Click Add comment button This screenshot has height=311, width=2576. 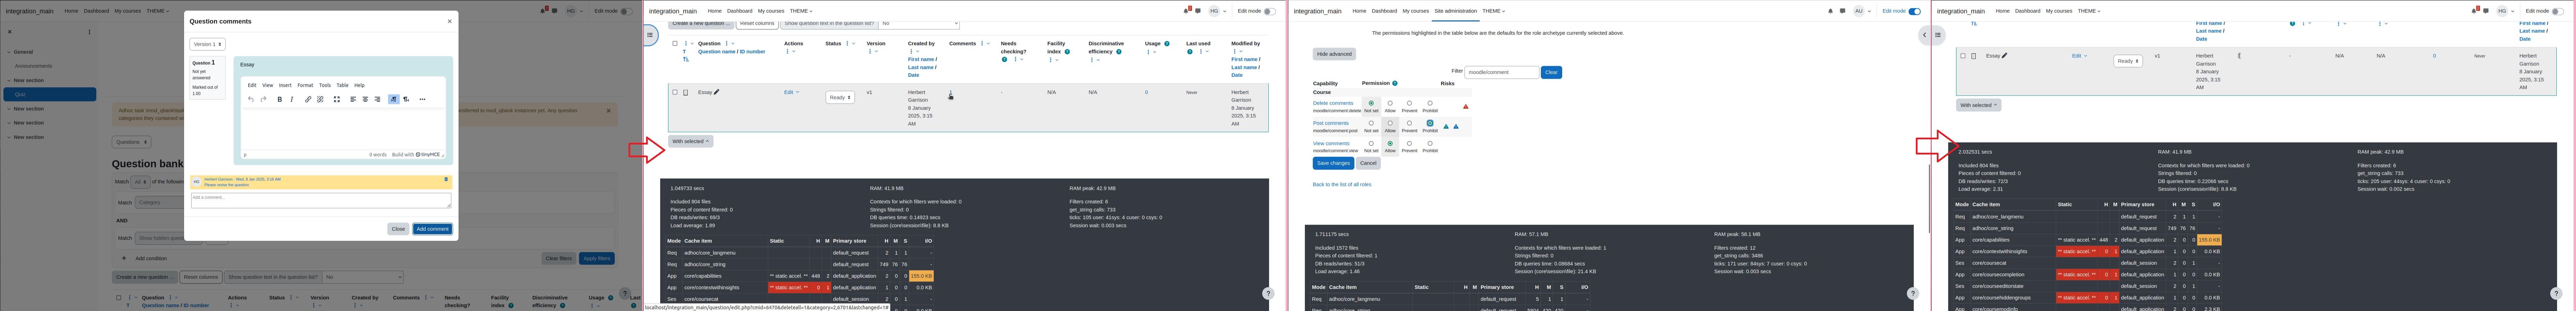tap(432, 229)
